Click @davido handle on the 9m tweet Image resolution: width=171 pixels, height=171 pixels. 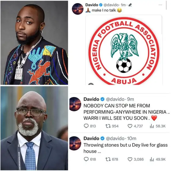coord(115,99)
